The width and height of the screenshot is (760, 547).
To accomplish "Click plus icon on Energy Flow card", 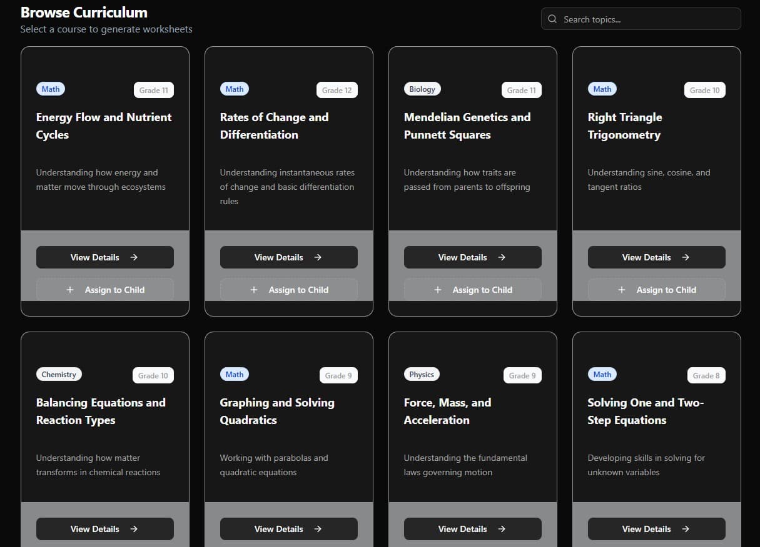I will coord(70,290).
